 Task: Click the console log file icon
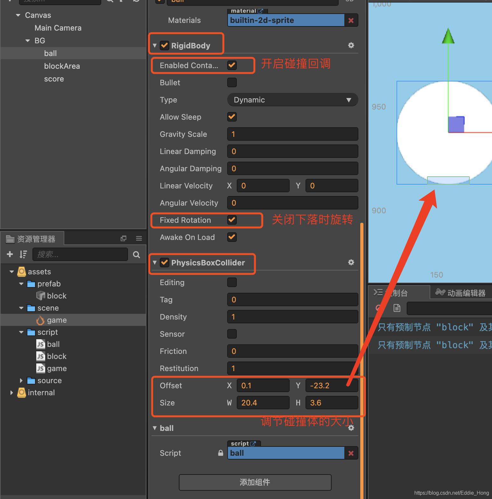[397, 308]
